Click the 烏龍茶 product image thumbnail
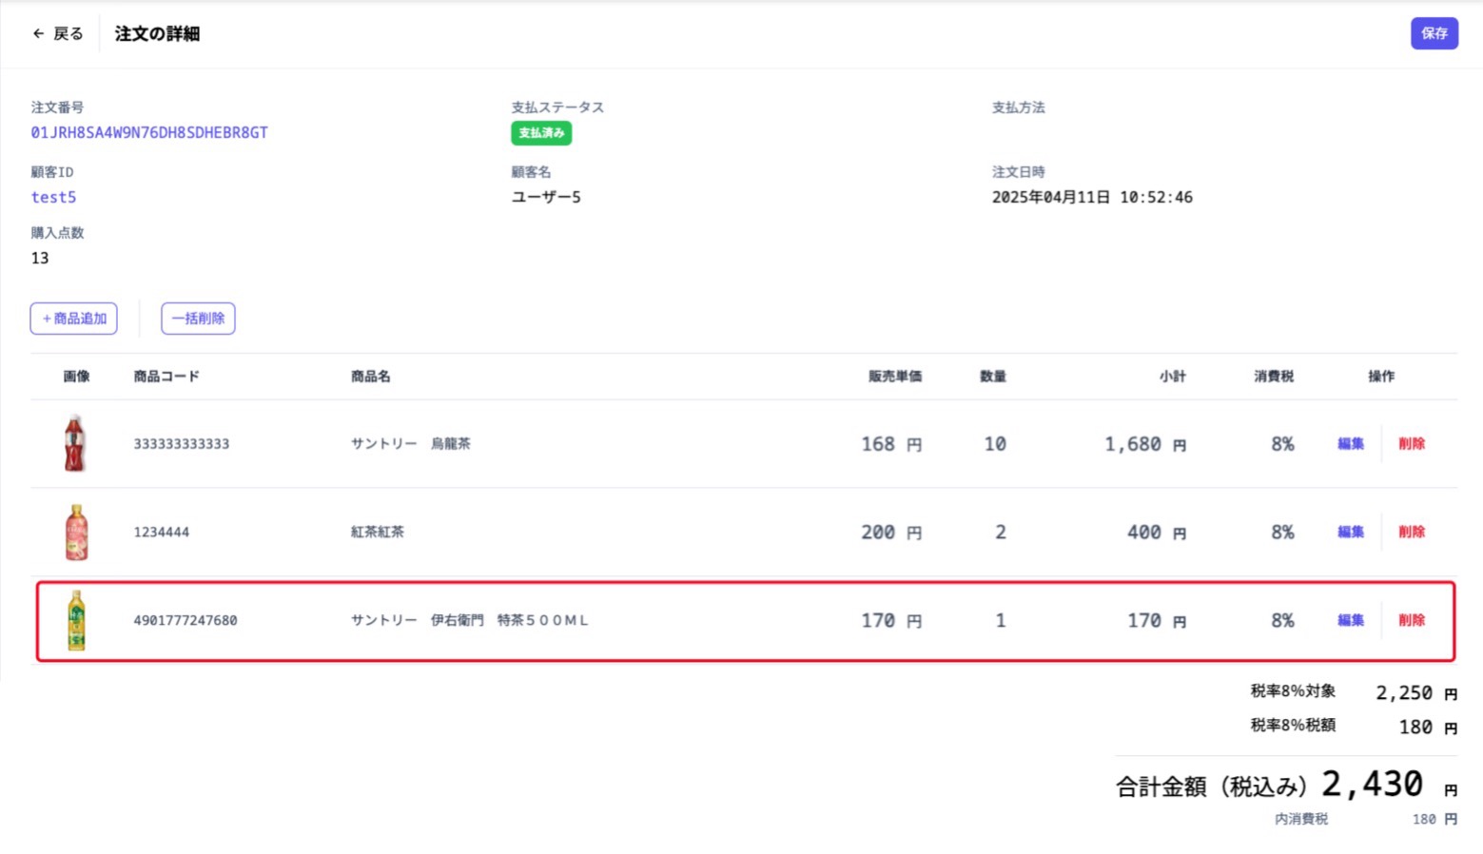The height and width of the screenshot is (854, 1483). click(x=76, y=443)
